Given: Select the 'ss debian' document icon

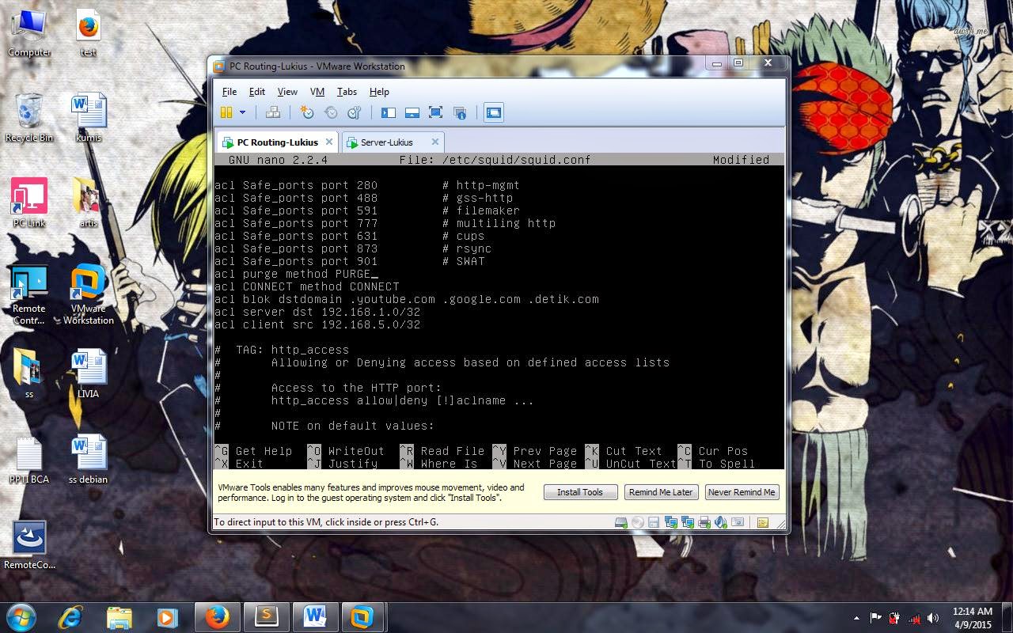Looking at the screenshot, I should pyautogui.click(x=89, y=459).
